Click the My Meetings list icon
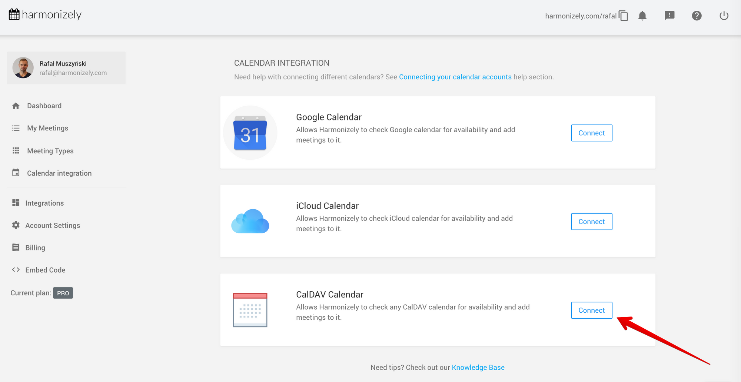The width and height of the screenshot is (741, 382). (x=16, y=128)
